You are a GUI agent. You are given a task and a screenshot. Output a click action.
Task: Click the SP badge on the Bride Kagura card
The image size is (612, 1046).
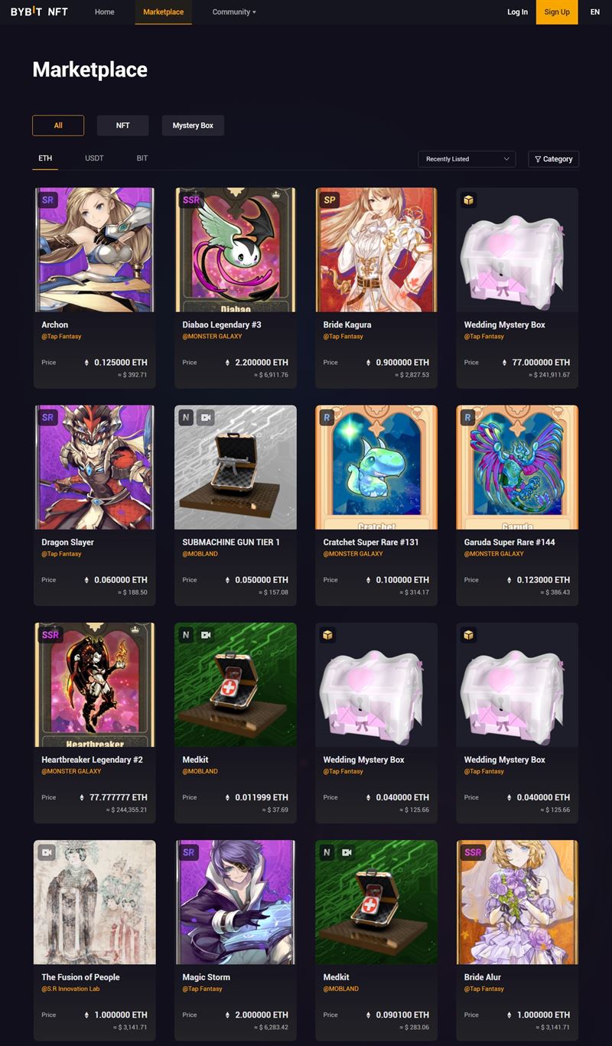330,200
